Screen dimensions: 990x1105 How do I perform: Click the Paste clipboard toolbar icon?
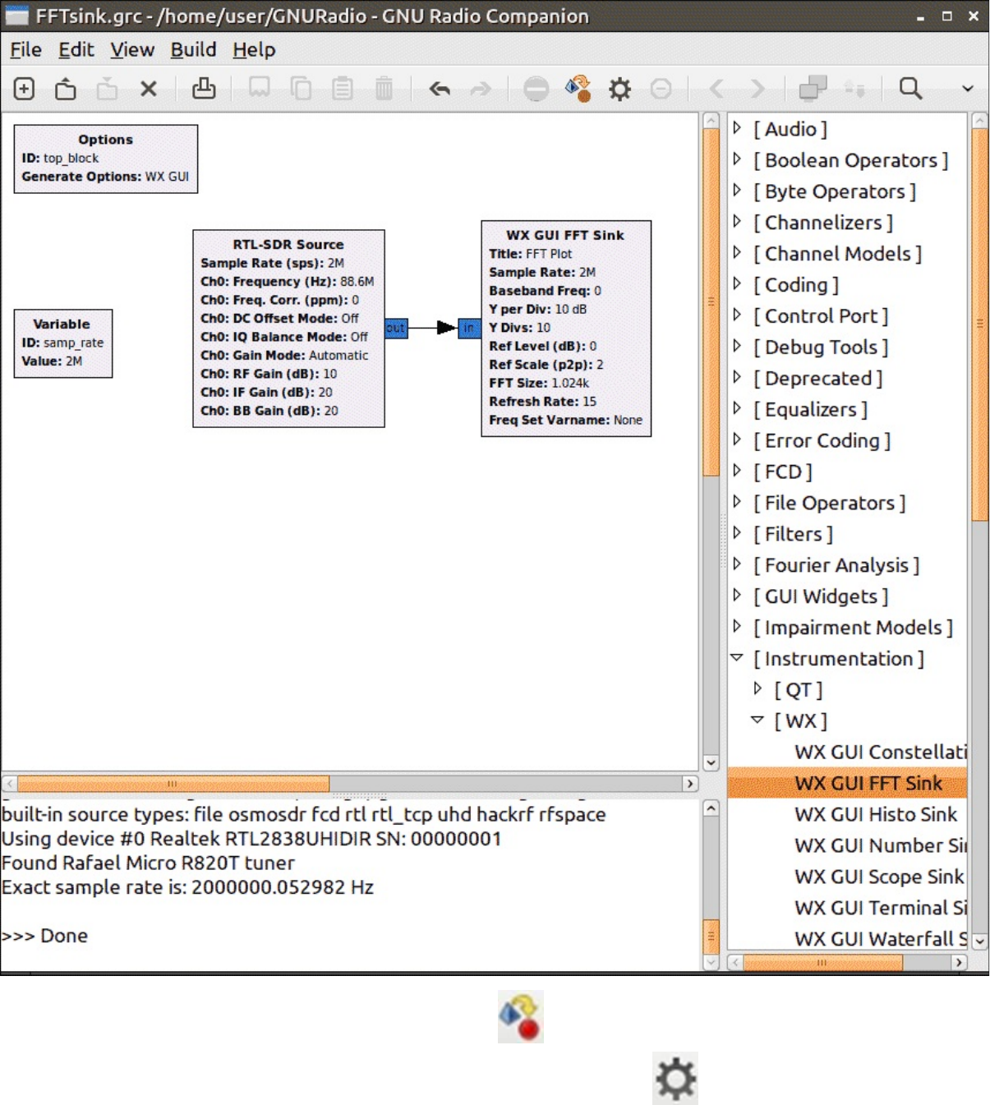[343, 88]
